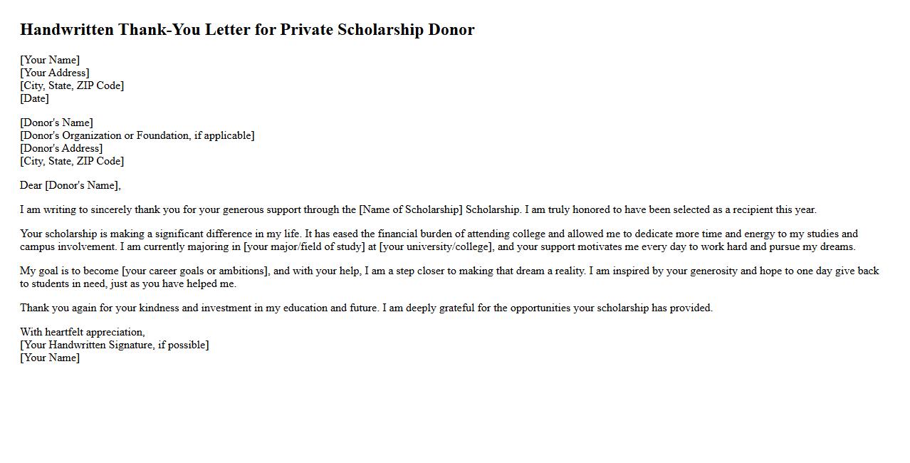Screen dimensions: 910x463
Task: Select the [Donor's Address] placeholder
Action: coord(61,148)
